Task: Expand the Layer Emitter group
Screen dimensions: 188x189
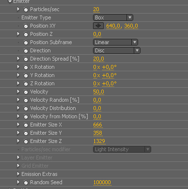Action: (x=18, y=157)
